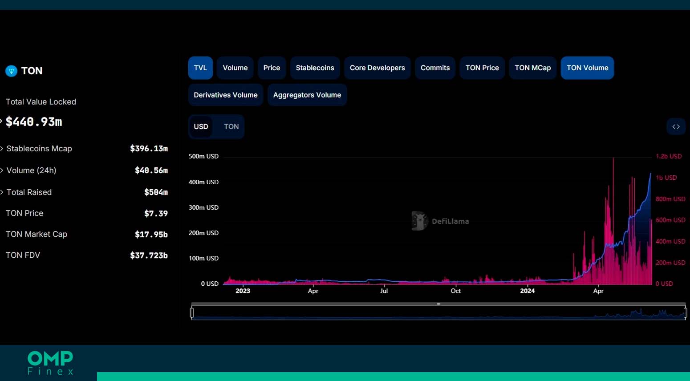Expand the Volume (24h) row
Screen dimensions: 690x381
coord(2,170)
